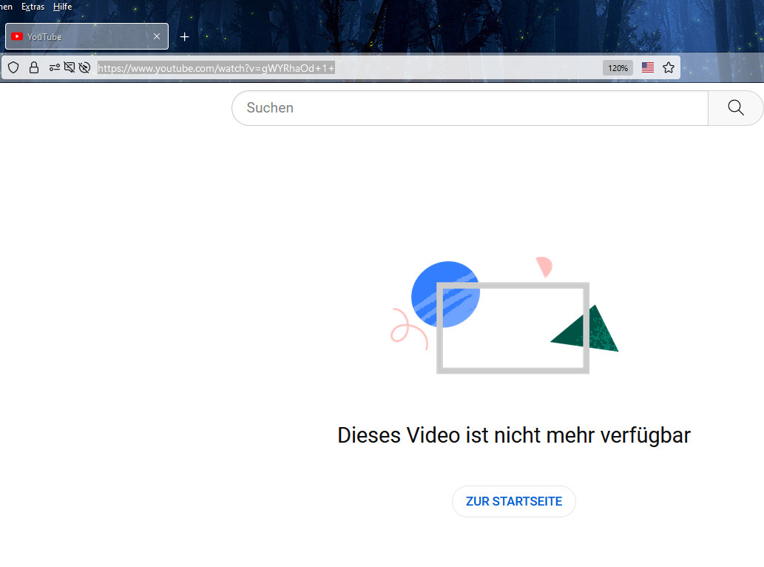The image size is (764, 567).
Task: Switch to the YouTube tab
Action: pyautogui.click(x=81, y=36)
